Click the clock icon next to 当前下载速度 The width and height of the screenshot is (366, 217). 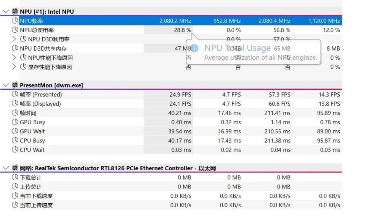coord(15,196)
